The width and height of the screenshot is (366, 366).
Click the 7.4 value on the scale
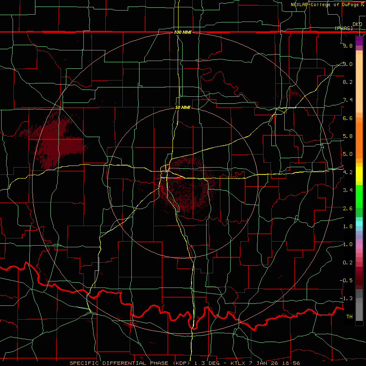(x=348, y=100)
